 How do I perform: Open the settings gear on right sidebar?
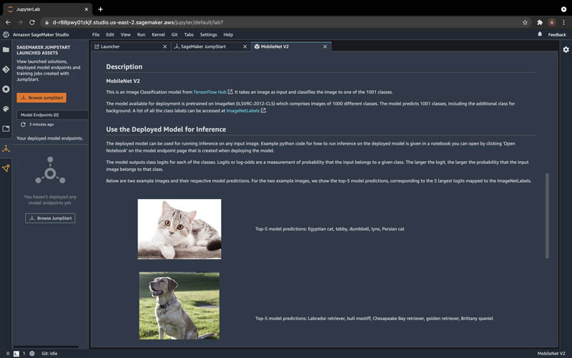[x=566, y=49]
